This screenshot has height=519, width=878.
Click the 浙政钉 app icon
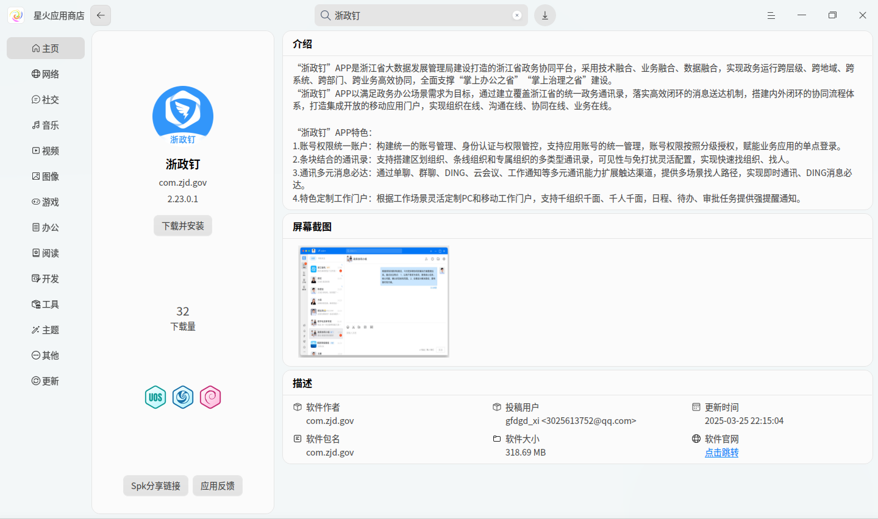(183, 115)
